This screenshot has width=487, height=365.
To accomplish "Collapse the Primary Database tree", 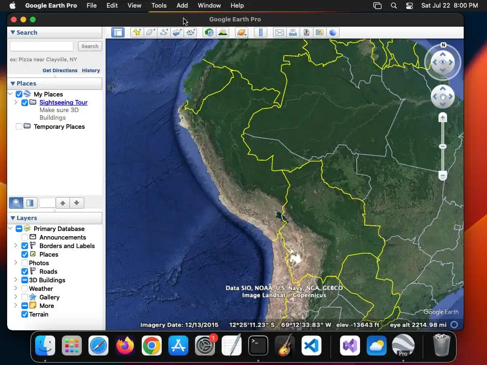I will point(10,229).
